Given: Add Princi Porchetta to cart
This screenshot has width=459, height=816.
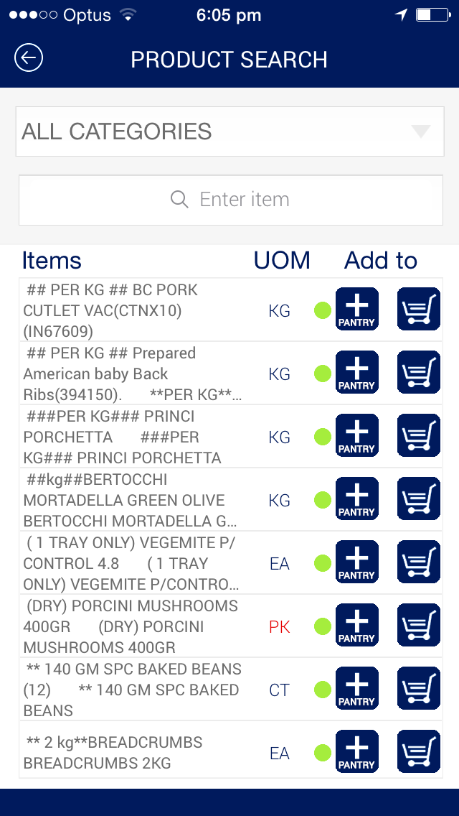Looking at the screenshot, I should [x=419, y=436].
